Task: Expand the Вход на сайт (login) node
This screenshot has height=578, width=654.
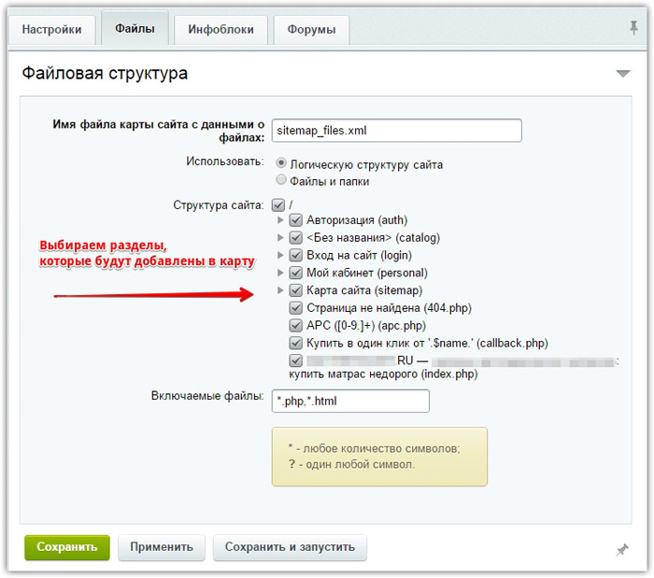Action: click(281, 255)
